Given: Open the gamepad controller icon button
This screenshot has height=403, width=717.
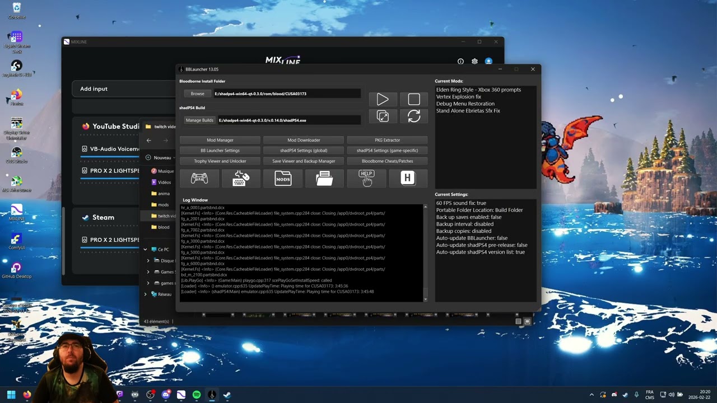Looking at the screenshot, I should pyautogui.click(x=199, y=179).
